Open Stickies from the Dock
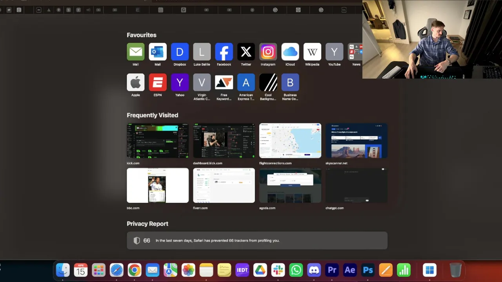Image resolution: width=502 pixels, height=282 pixels. (224, 270)
